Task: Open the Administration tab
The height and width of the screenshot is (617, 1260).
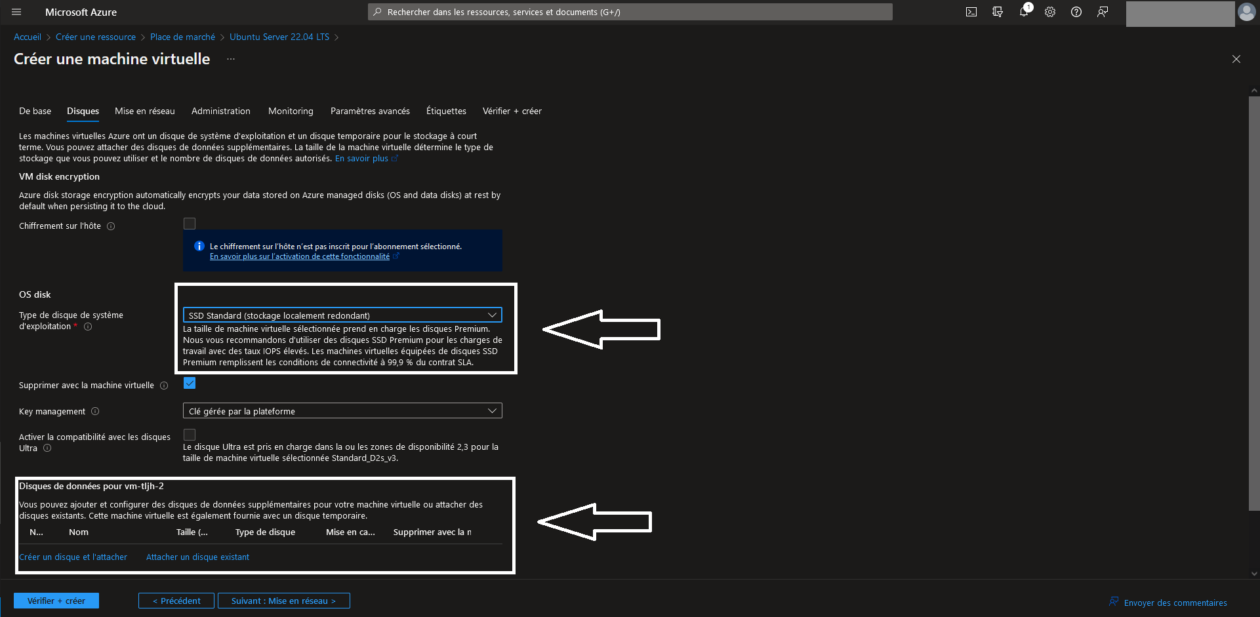Action: point(221,111)
